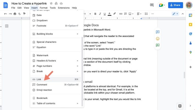Open Google Keep side panel icon
Image resolution: width=195 pixels, height=110 pixels.
[190, 25]
